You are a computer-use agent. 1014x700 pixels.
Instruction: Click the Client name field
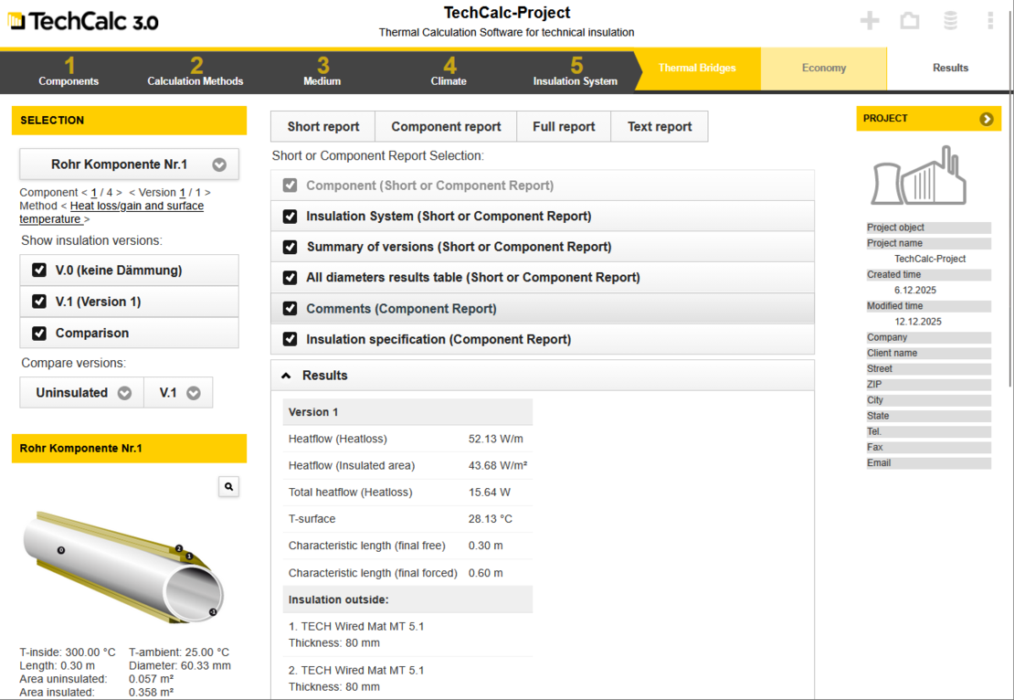929,354
